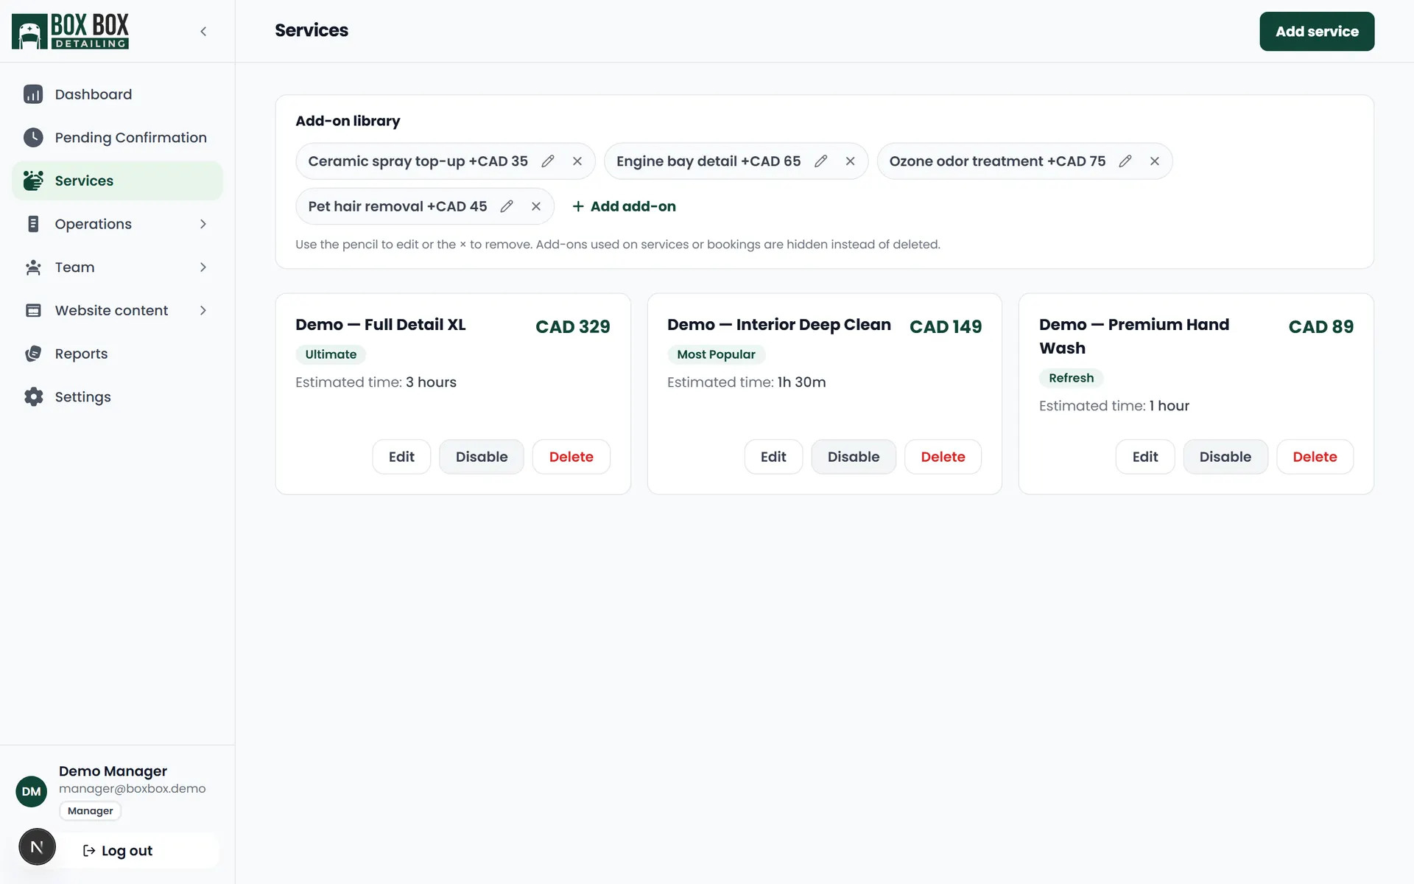This screenshot has height=884, width=1414.
Task: Edit Engine bay detail with pencil
Action: click(820, 161)
